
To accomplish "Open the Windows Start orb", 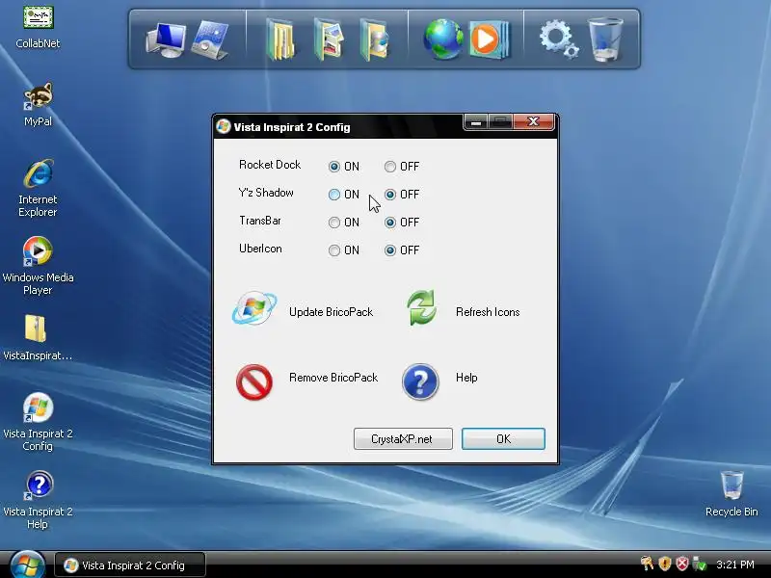I will pyautogui.click(x=27, y=564).
